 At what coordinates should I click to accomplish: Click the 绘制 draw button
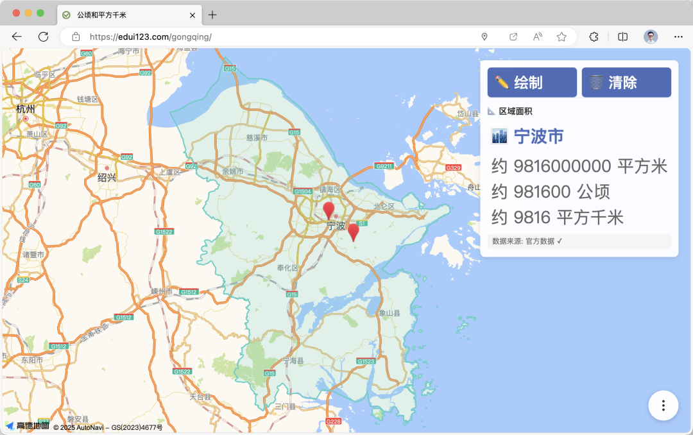[x=531, y=82]
